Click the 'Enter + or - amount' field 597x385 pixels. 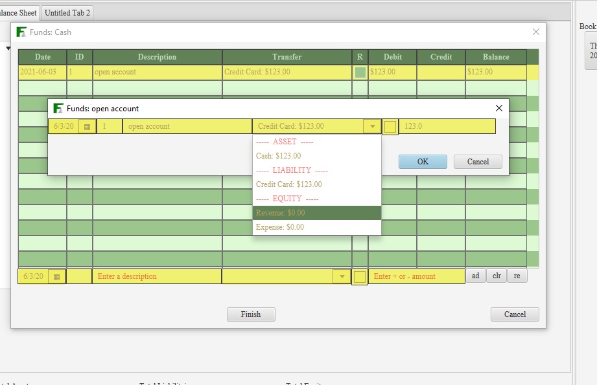click(x=417, y=276)
